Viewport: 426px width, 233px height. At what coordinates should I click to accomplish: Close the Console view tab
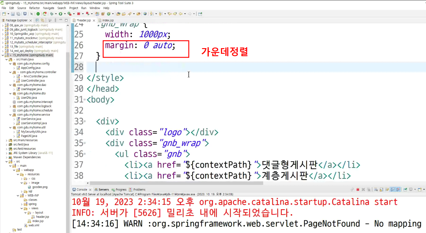point(90,189)
